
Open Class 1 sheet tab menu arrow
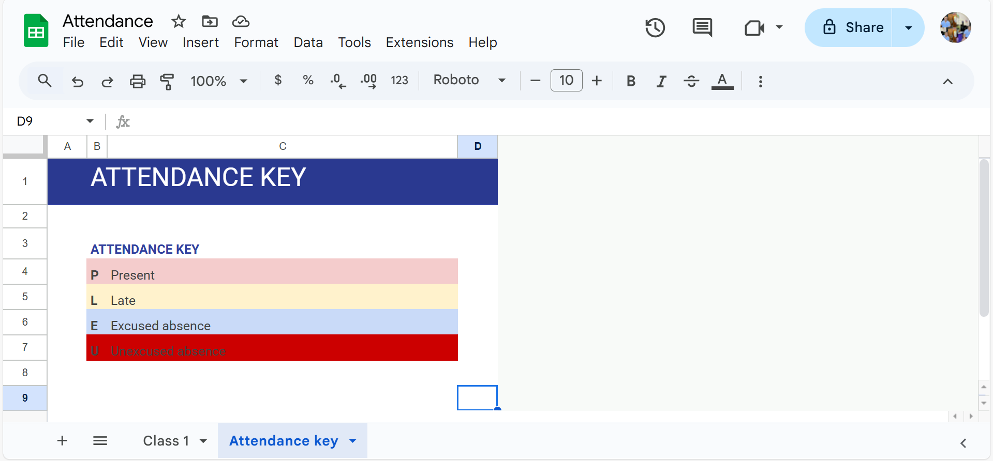click(203, 441)
